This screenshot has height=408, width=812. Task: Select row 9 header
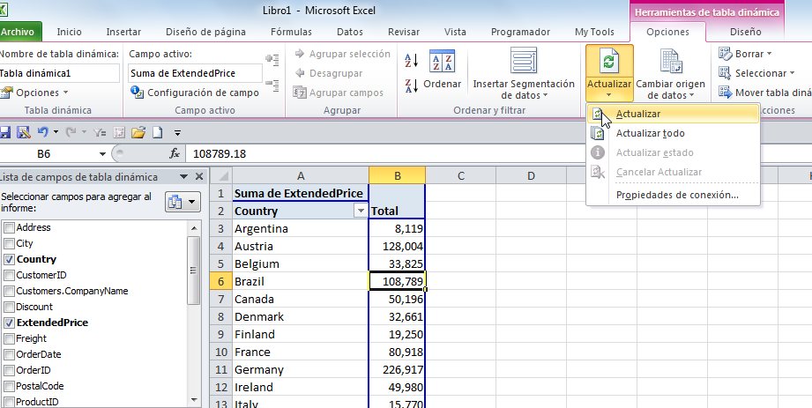point(221,335)
